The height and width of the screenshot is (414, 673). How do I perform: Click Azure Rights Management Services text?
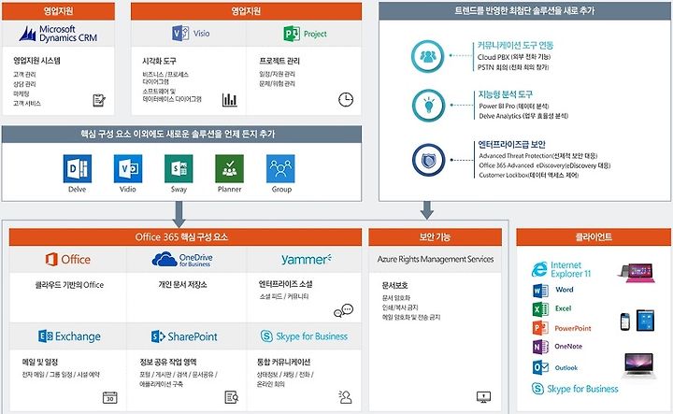pyautogui.click(x=436, y=259)
